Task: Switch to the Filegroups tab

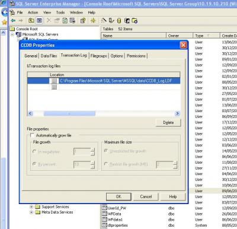Action: click(98, 56)
